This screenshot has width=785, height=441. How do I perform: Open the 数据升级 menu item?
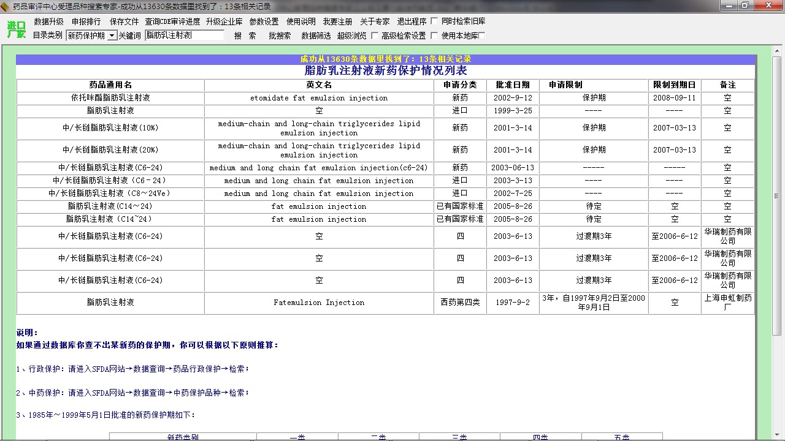(x=48, y=21)
